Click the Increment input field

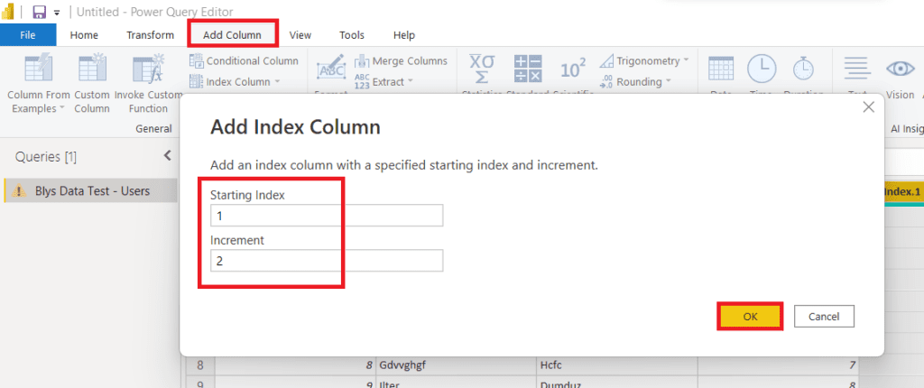327,261
